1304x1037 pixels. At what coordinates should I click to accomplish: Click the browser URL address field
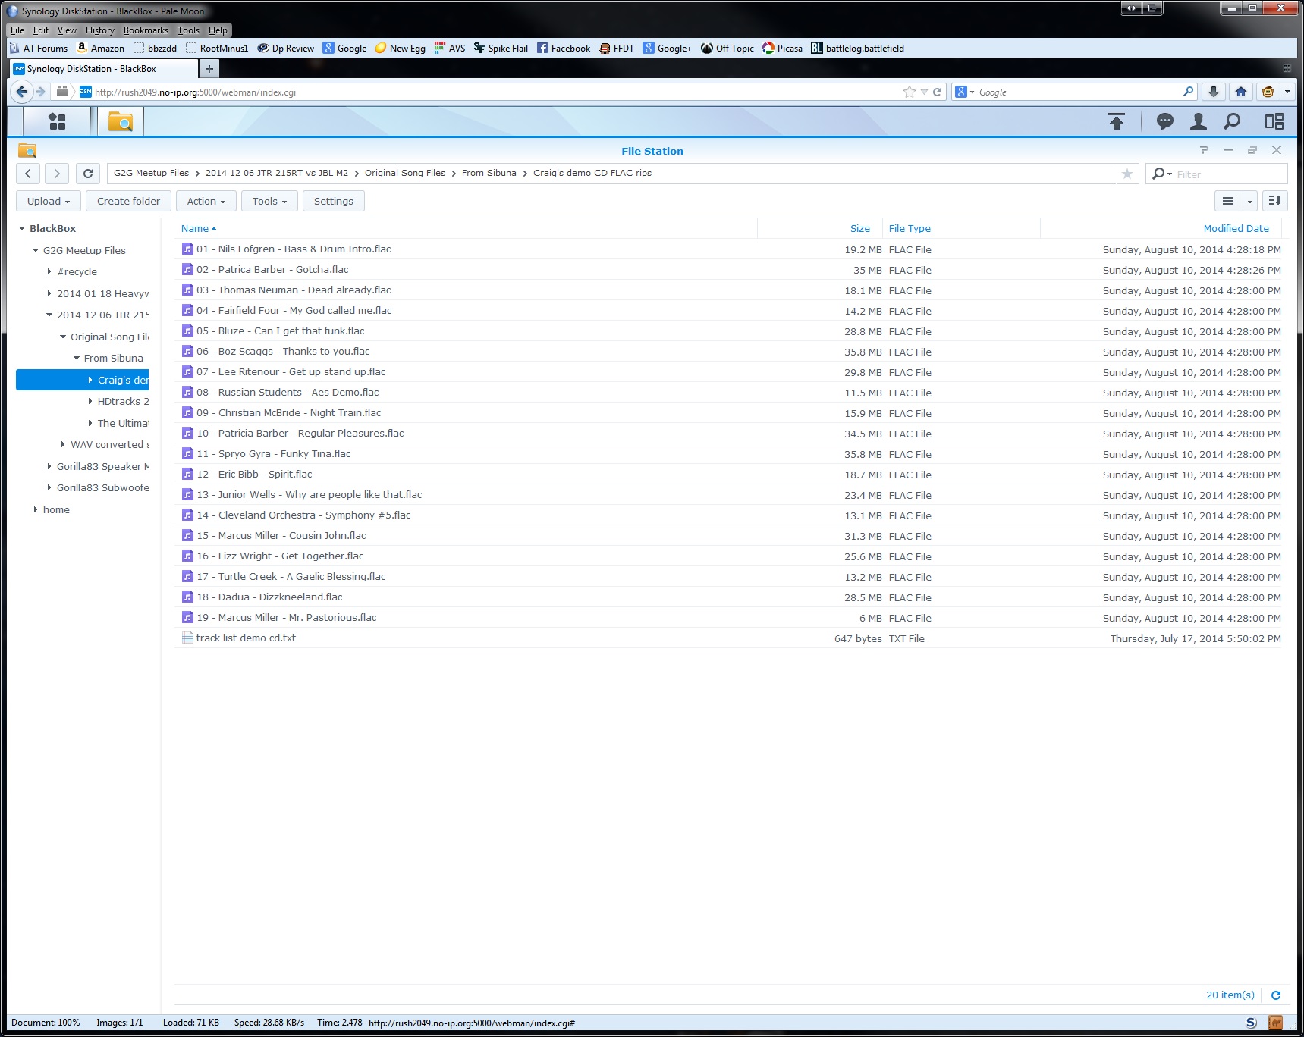point(493,92)
